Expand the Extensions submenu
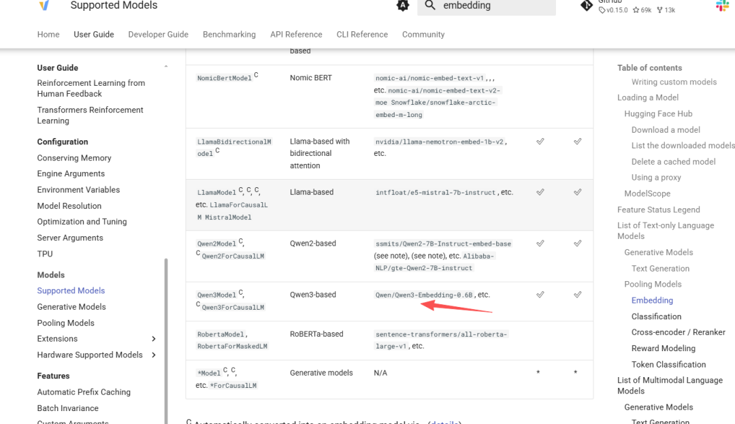735x424 pixels. 154,339
